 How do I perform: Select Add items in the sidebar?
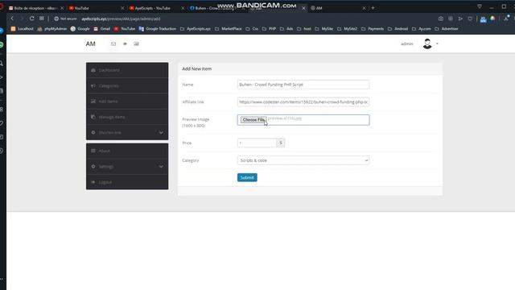pyautogui.click(x=127, y=101)
